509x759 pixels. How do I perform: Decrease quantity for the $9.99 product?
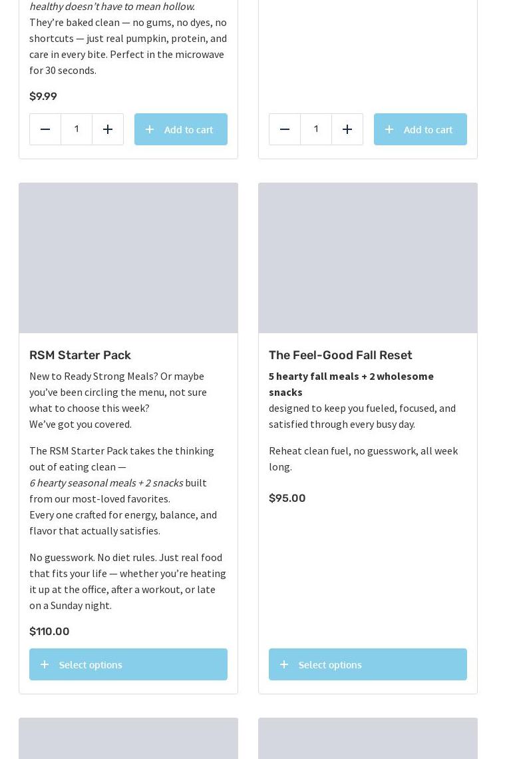(x=45, y=129)
